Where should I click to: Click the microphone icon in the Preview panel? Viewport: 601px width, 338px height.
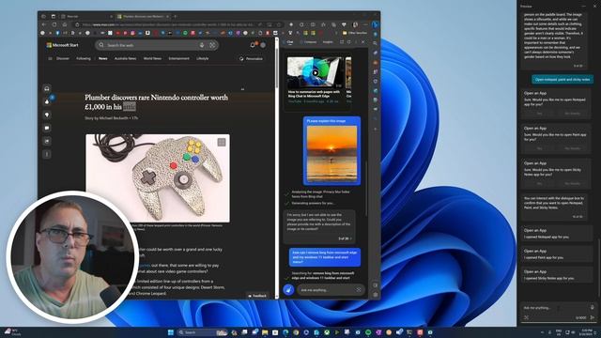tap(593, 307)
